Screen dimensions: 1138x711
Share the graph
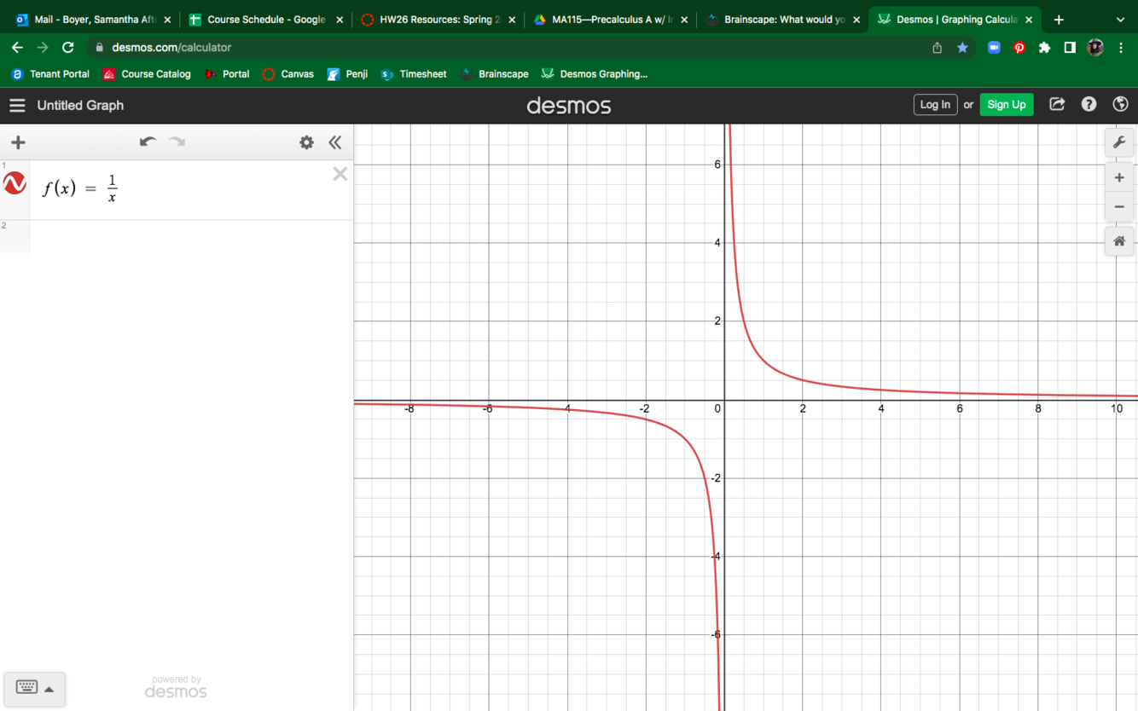[1057, 104]
